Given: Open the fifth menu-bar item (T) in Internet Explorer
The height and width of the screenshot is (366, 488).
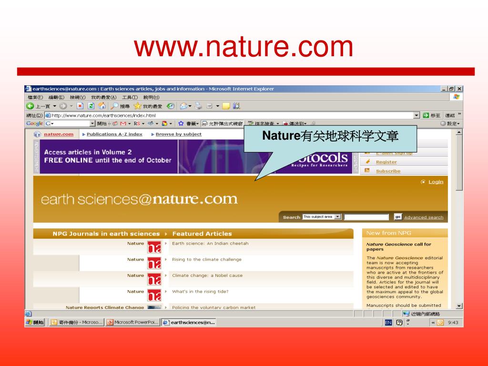Looking at the screenshot, I should [130, 97].
